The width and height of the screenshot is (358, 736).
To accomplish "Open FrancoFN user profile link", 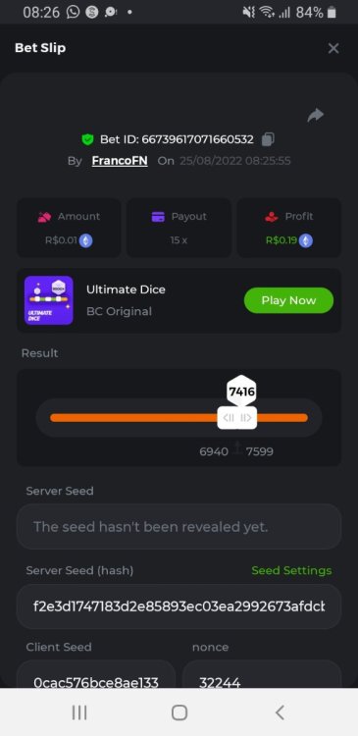I will [x=120, y=161].
